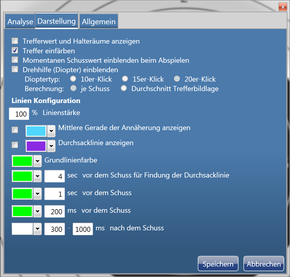Image resolution: width=290 pixels, height=277 pixels.
Task: Select Durchschnitt Trefferbildlage calculation
Action: (124, 89)
